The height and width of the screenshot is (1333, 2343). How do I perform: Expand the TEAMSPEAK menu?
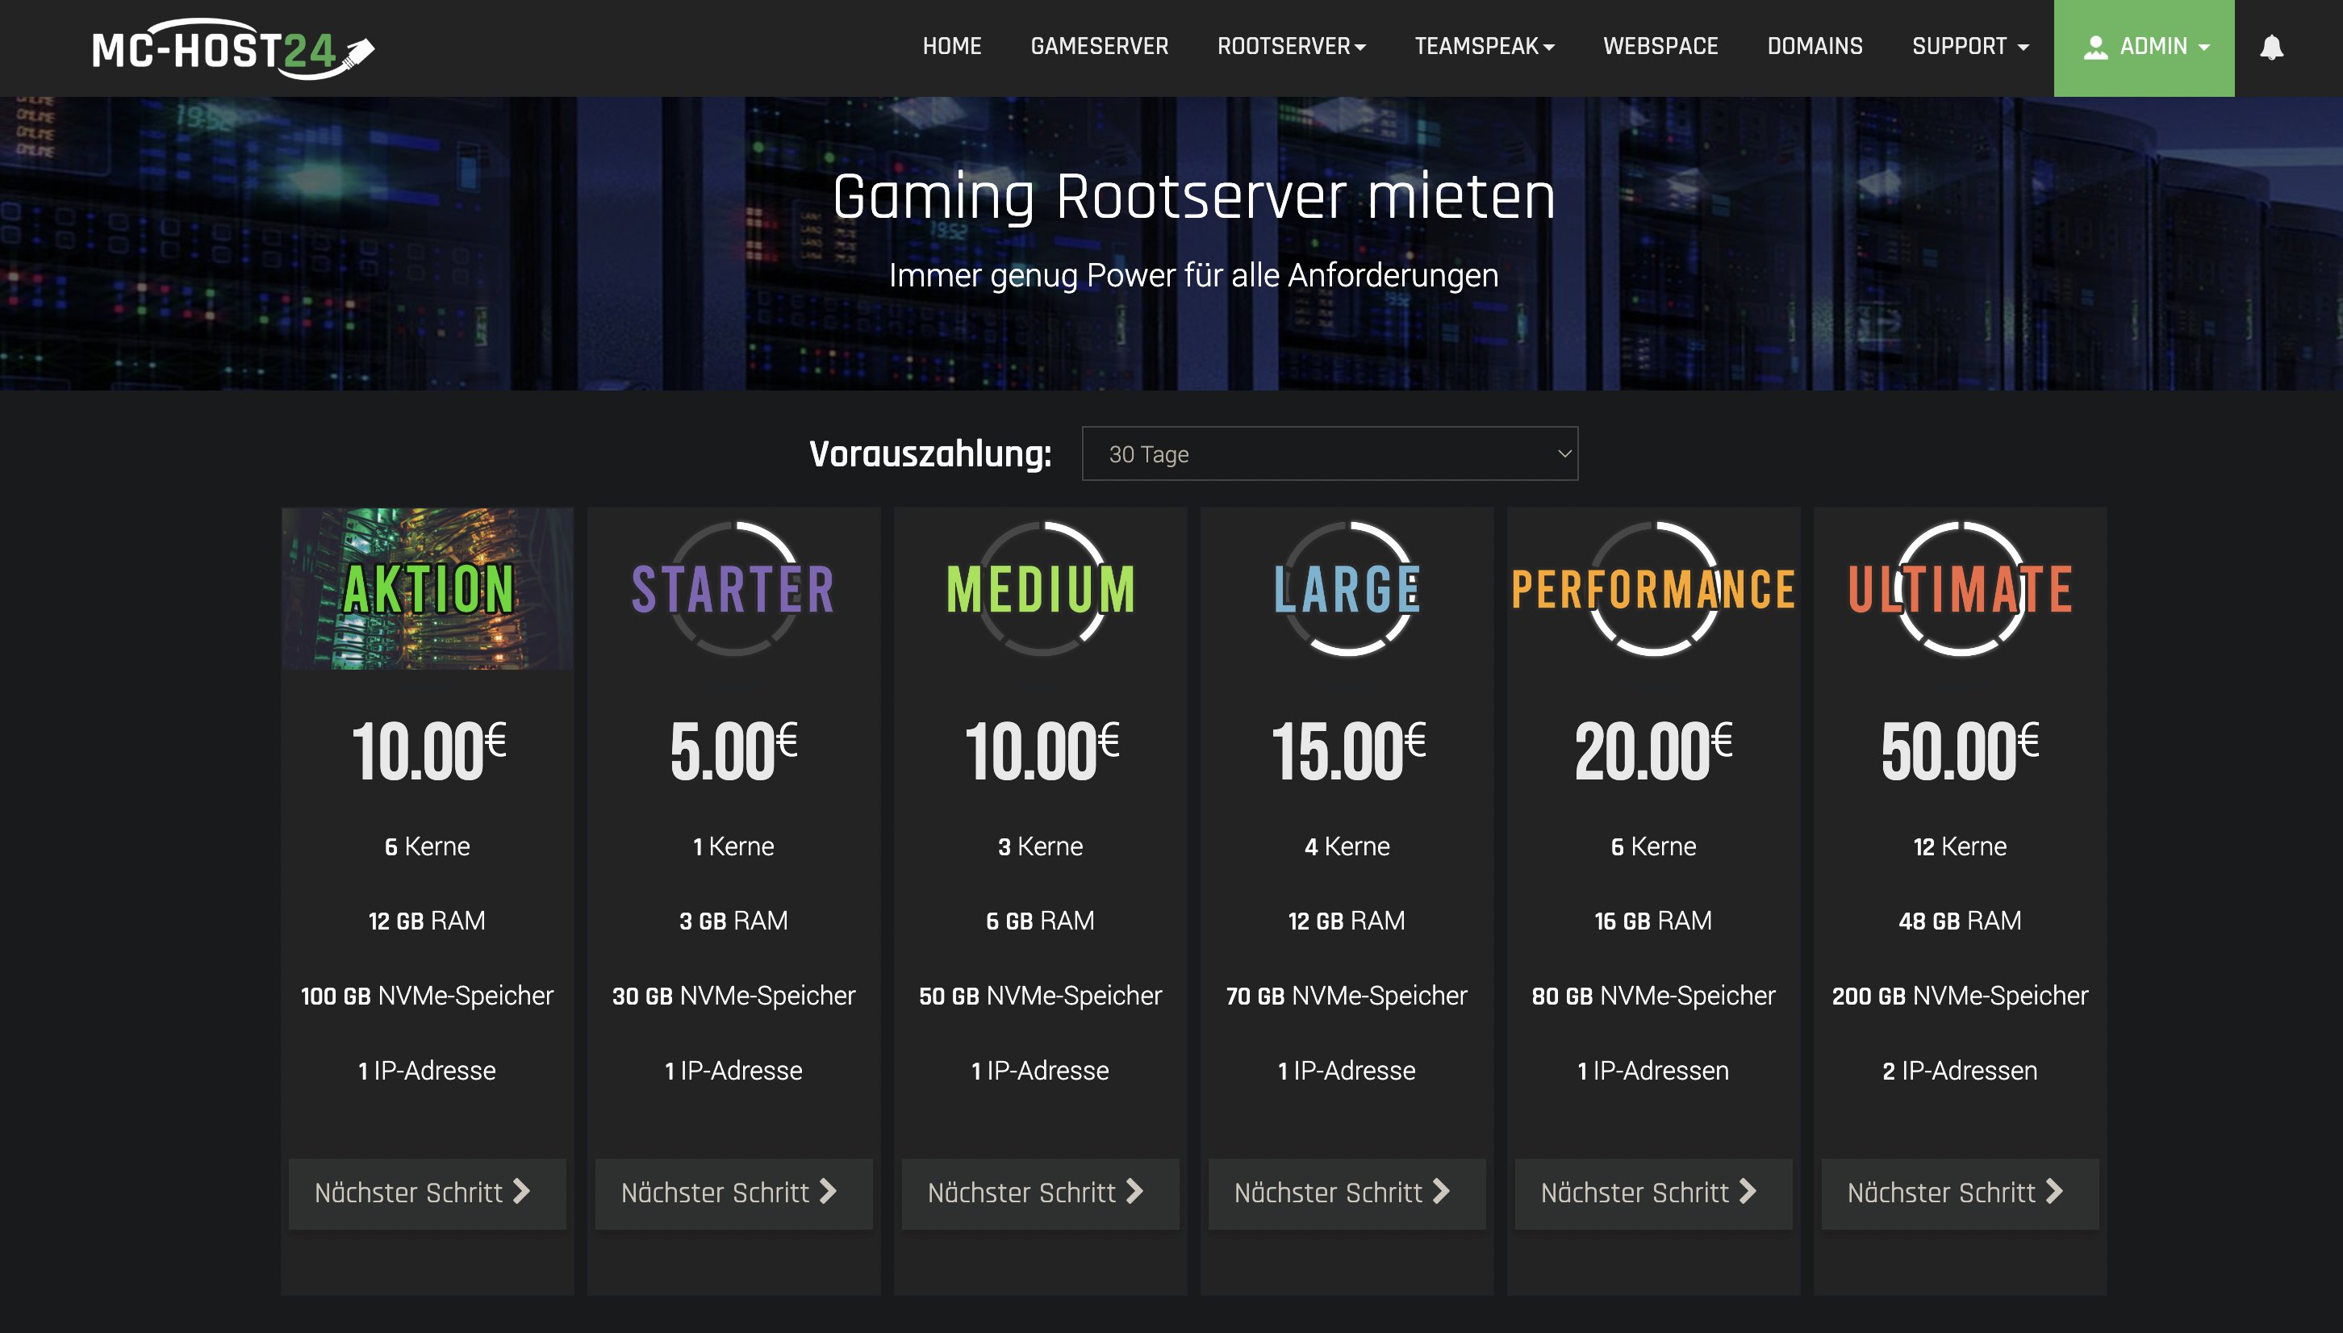[1484, 47]
